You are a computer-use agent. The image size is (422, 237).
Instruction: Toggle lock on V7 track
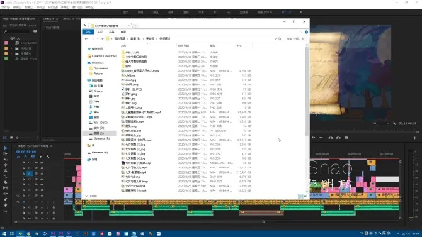coord(24,163)
